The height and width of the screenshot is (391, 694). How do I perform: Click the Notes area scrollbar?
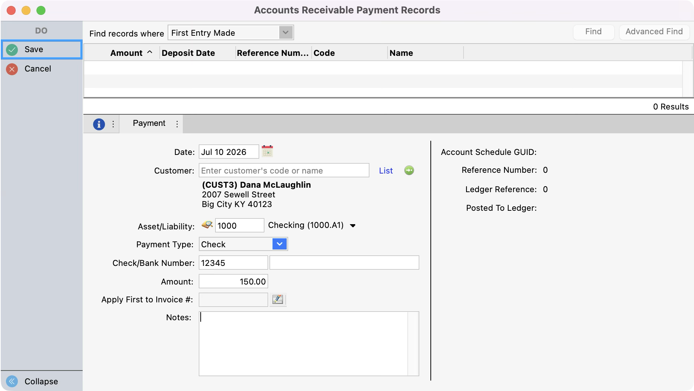[x=413, y=343]
